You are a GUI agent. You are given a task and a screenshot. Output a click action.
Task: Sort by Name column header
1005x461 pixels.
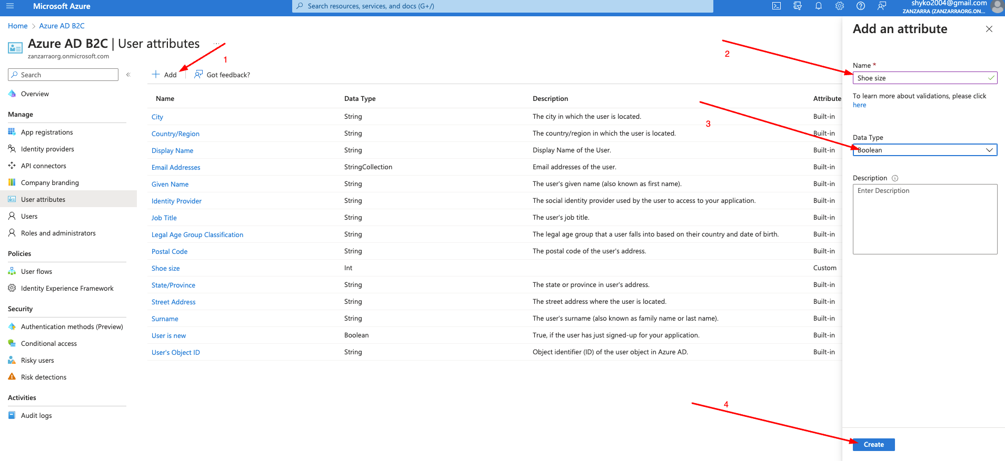(165, 98)
